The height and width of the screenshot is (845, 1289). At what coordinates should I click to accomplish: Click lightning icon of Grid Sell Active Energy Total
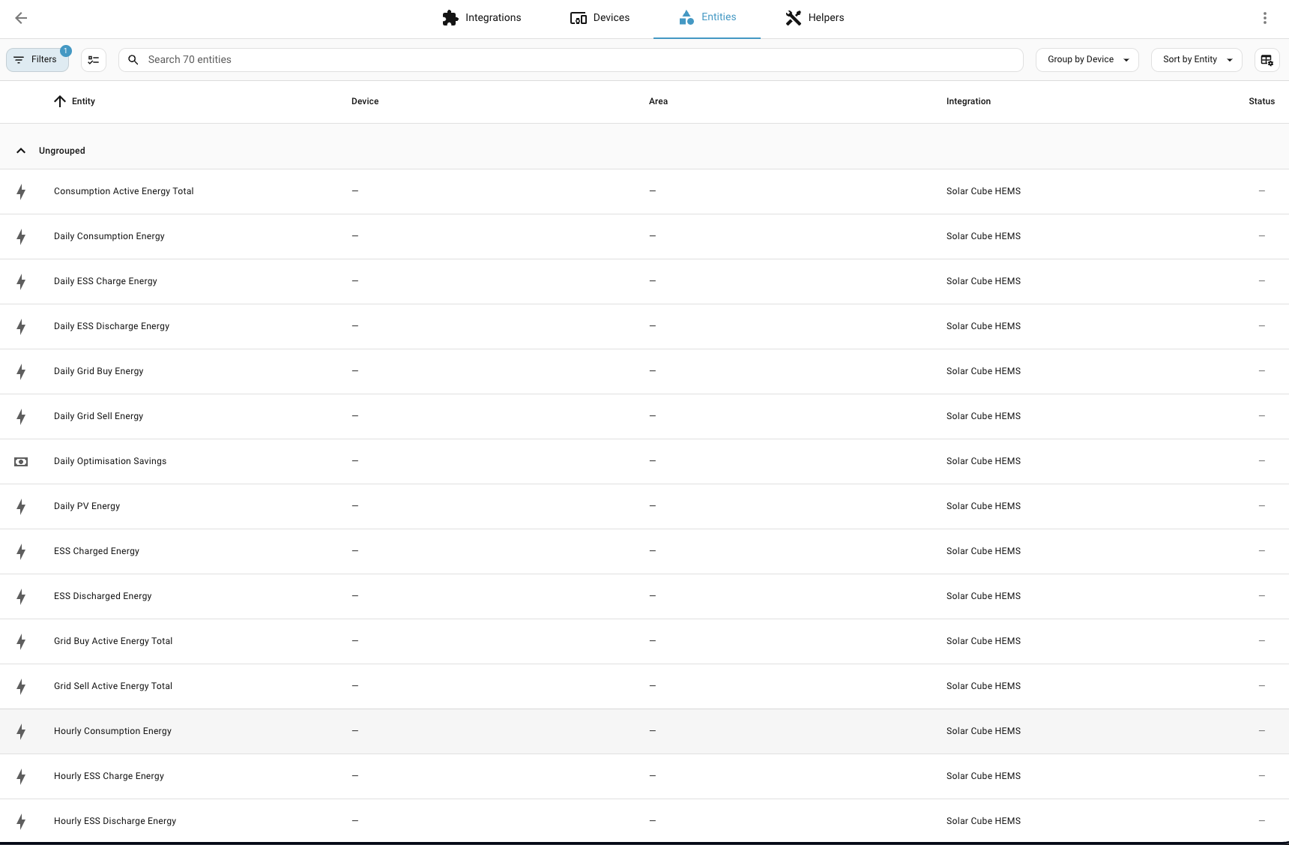pyautogui.click(x=21, y=687)
